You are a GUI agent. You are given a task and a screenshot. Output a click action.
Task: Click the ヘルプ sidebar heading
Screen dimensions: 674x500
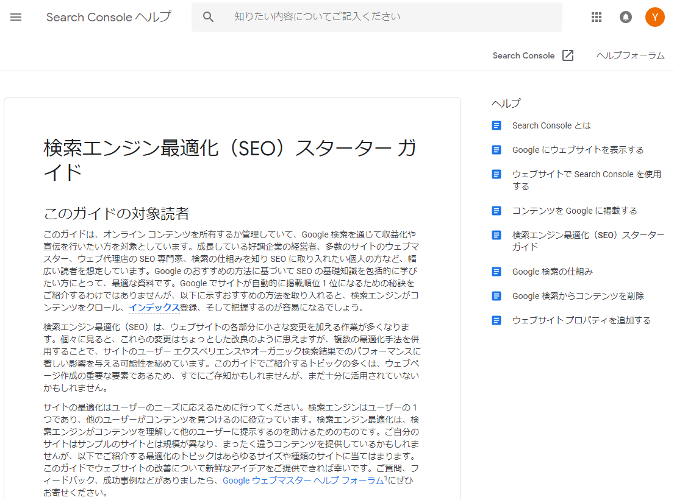click(x=506, y=104)
